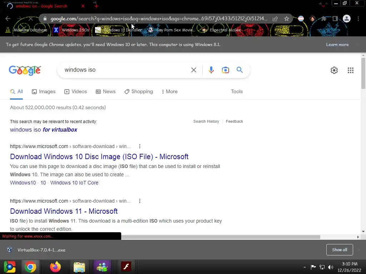The image size is (366, 274).
Task: Open the Windows10 sitelink
Action: [23, 183]
